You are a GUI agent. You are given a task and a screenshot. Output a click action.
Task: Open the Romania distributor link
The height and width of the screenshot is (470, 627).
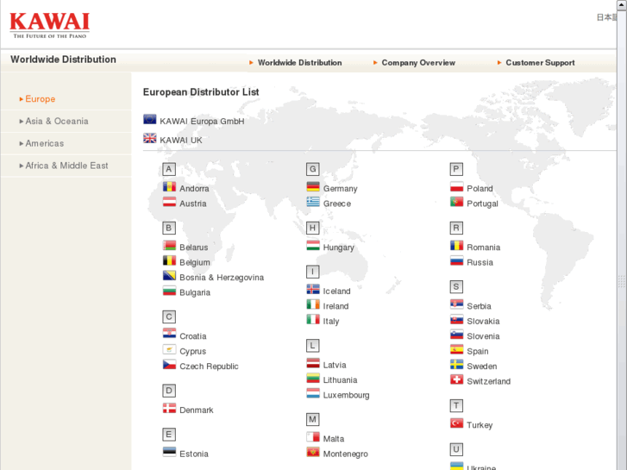(x=484, y=248)
